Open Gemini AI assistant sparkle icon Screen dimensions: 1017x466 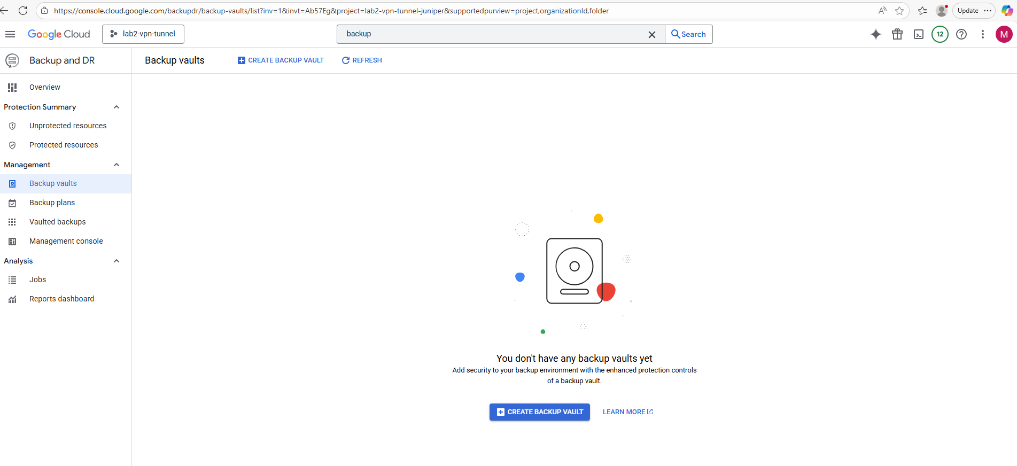[x=876, y=34]
